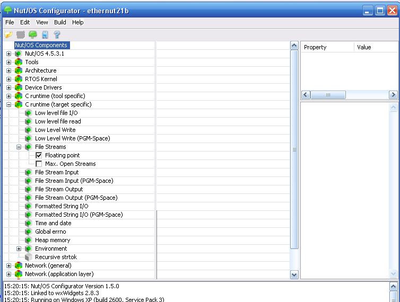Click the Linked to wxWidgets log line

pyautogui.click(x=51, y=293)
